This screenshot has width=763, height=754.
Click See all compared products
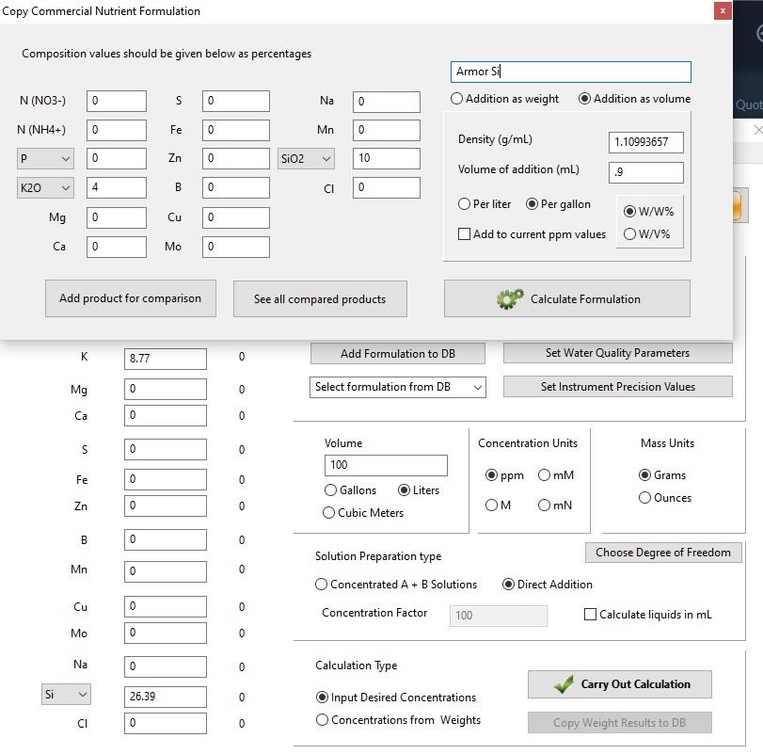[x=320, y=299]
